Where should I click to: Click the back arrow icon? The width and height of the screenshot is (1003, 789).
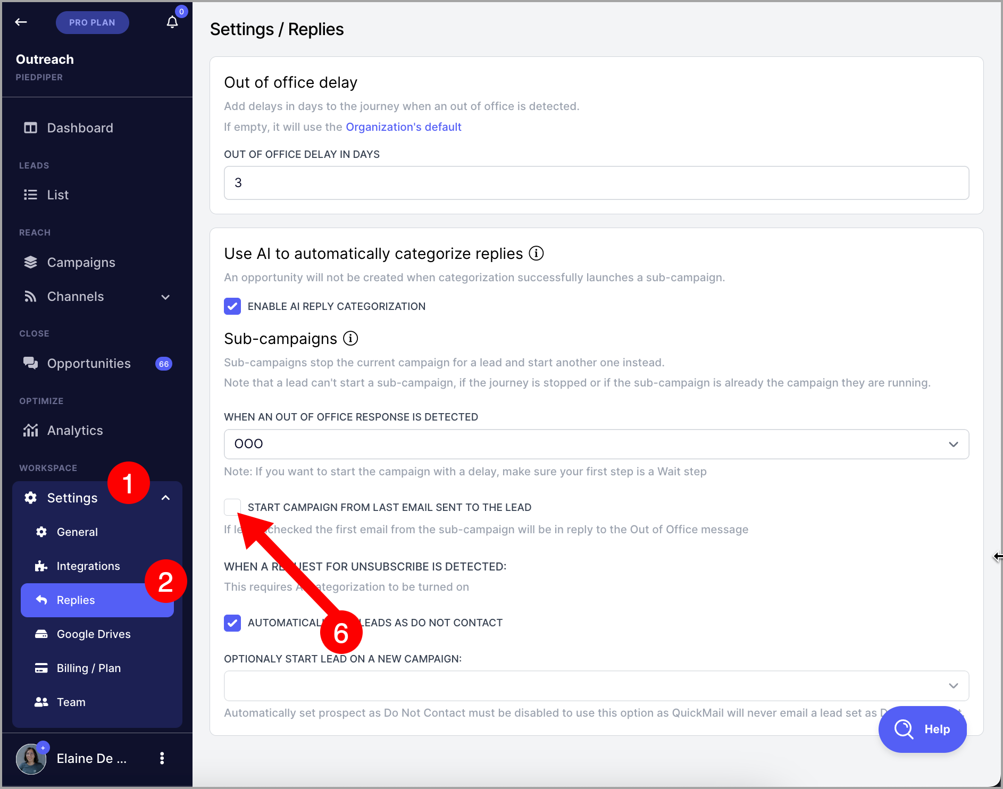tap(21, 22)
